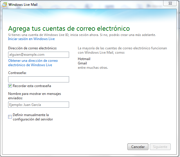Click the 'Agrega tus cuentas de correo electrónico' heading
Screen dimensions: 180x157
pyautogui.click(x=69, y=28)
